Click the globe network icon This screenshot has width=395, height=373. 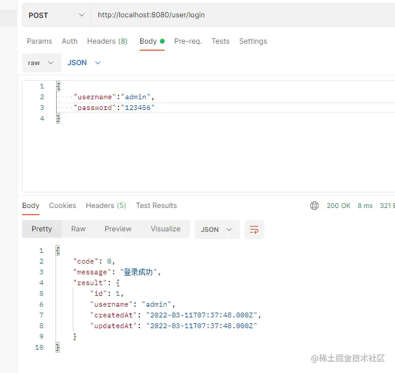(x=314, y=206)
